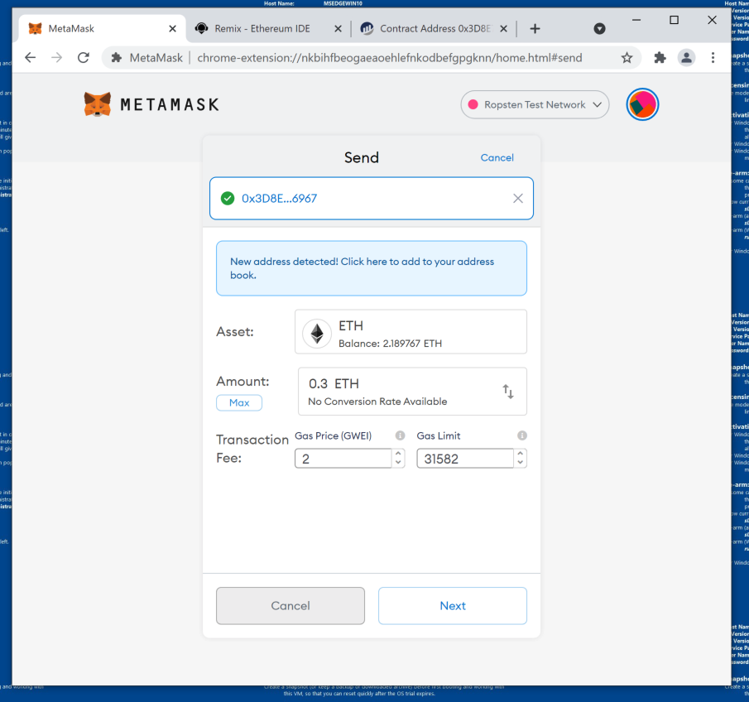The width and height of the screenshot is (749, 702).
Task: Open the ETH asset dropdown
Action: 411,332
